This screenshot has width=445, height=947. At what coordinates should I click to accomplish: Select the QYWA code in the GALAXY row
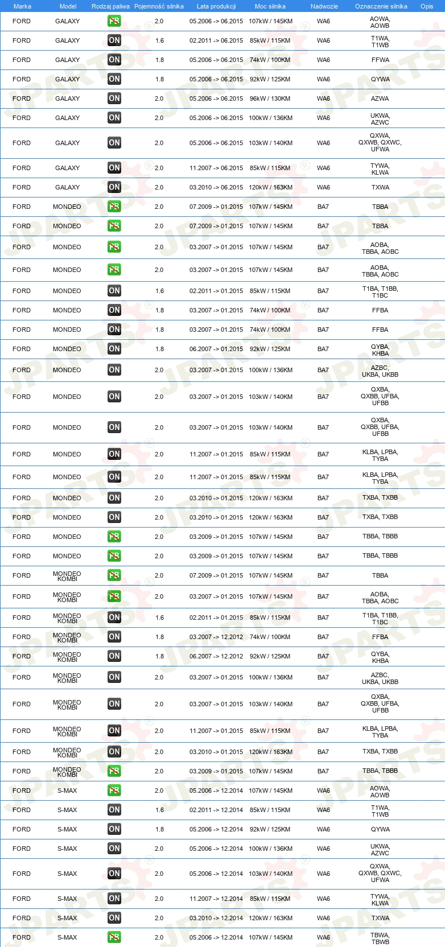coord(380,79)
